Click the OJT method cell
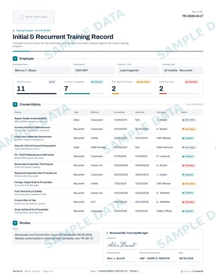216x280 pixels. pyautogui.click(x=93, y=202)
